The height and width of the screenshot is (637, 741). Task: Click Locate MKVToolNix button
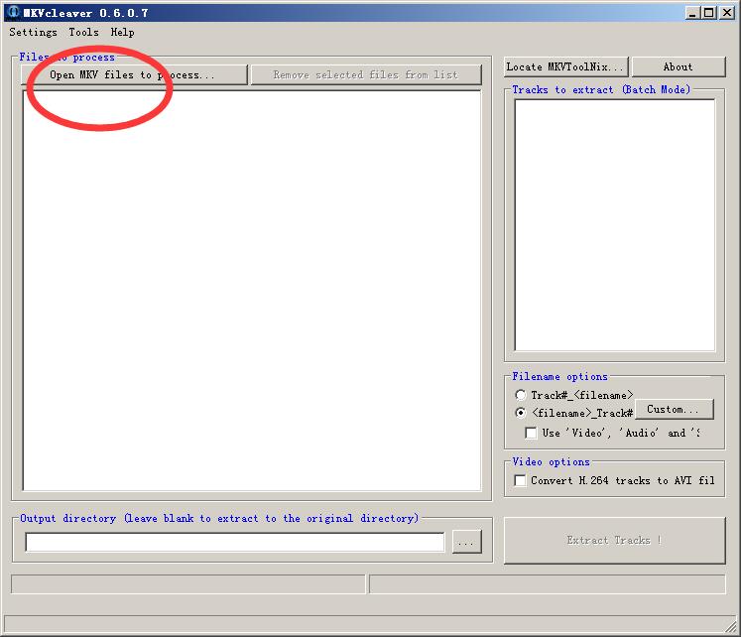566,66
